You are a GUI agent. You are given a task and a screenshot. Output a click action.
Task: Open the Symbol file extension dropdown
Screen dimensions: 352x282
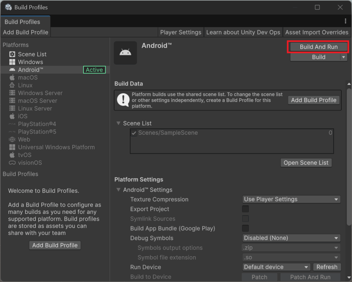tap(291, 257)
